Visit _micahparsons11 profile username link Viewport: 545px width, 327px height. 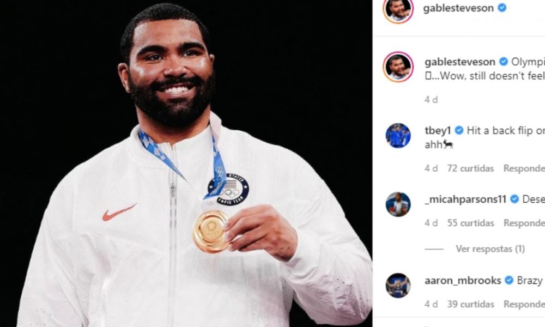[x=465, y=199]
